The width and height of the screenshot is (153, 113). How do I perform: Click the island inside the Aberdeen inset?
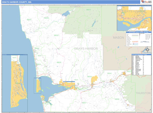[126, 24]
